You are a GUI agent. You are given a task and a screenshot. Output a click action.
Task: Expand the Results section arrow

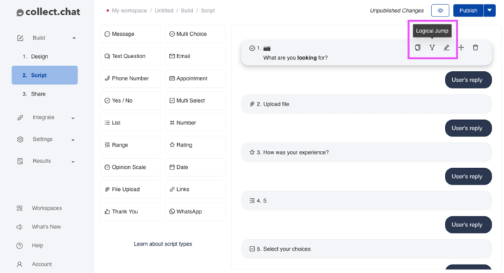click(x=73, y=162)
